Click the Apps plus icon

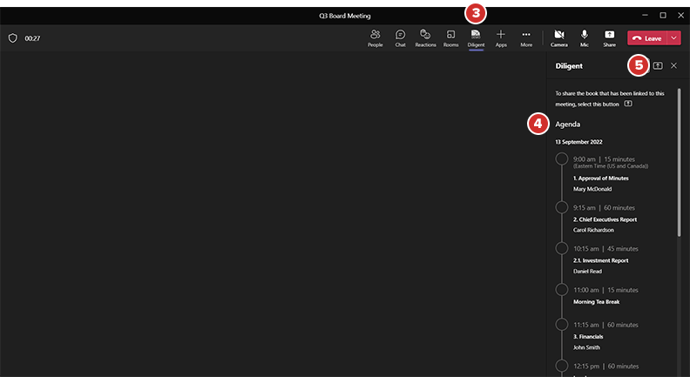tap(501, 37)
